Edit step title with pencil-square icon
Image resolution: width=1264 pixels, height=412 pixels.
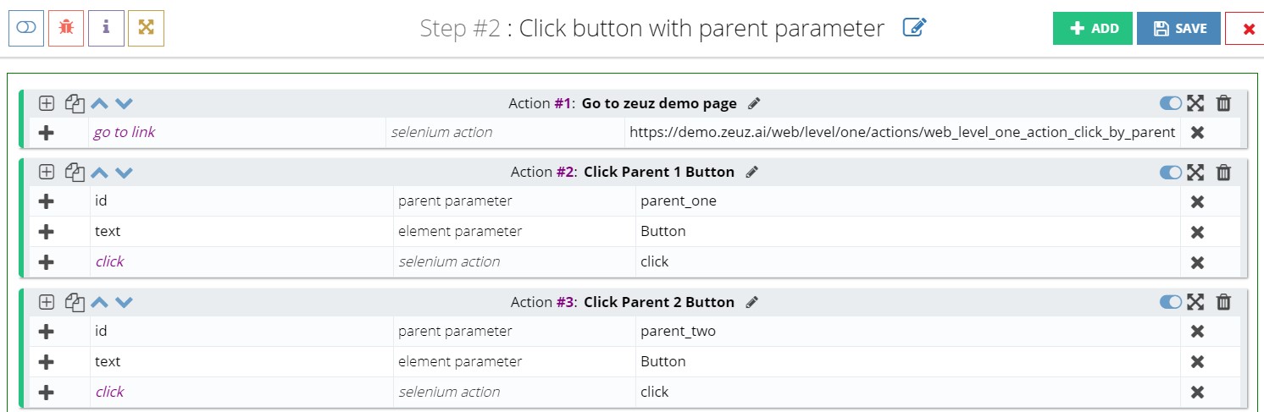coord(915,28)
